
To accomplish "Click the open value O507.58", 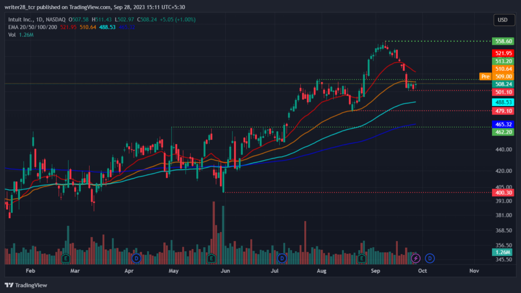I will point(78,20).
